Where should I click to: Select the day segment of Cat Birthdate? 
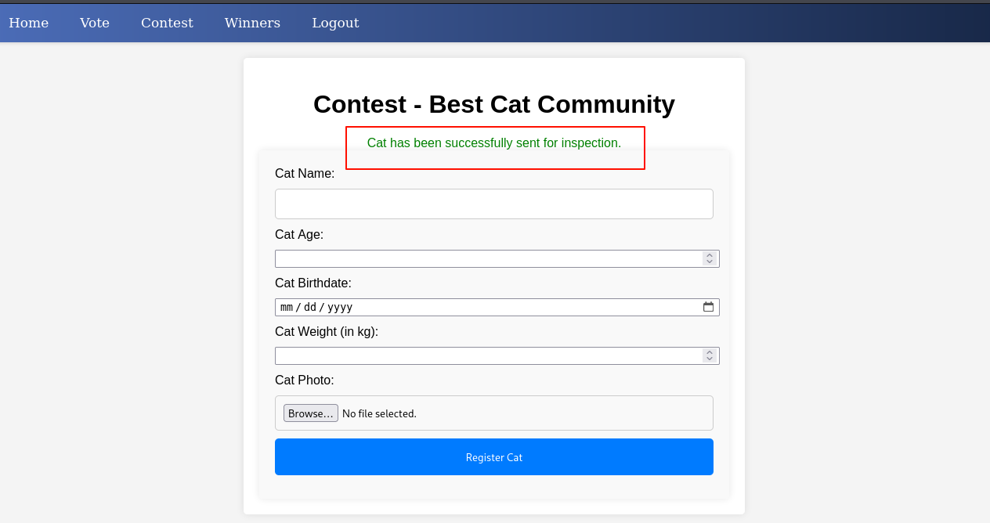tap(310, 308)
